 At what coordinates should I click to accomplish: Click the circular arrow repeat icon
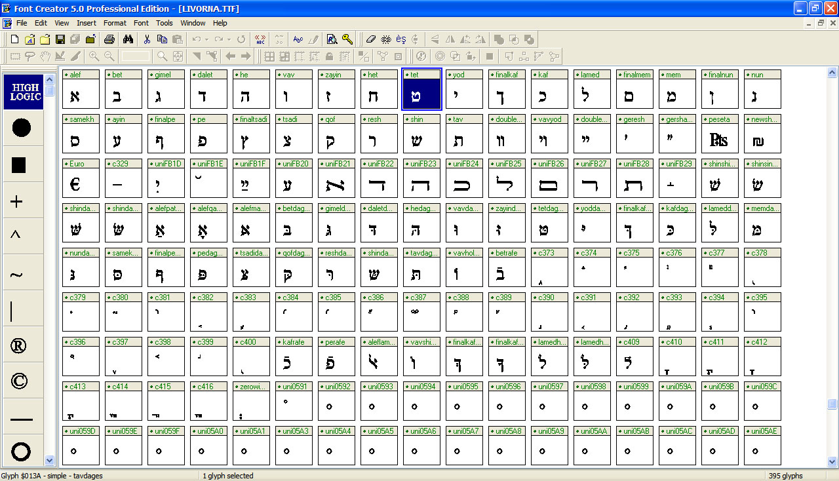(241, 39)
